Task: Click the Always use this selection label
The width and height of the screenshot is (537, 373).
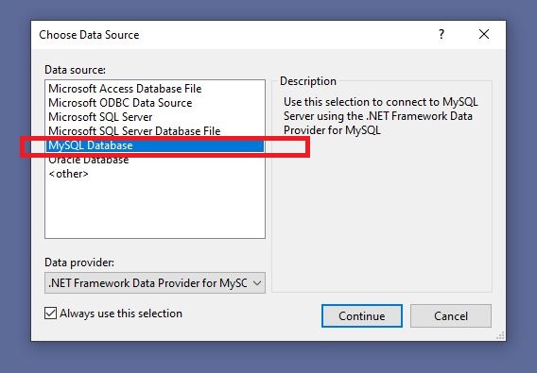Action: pos(121,314)
